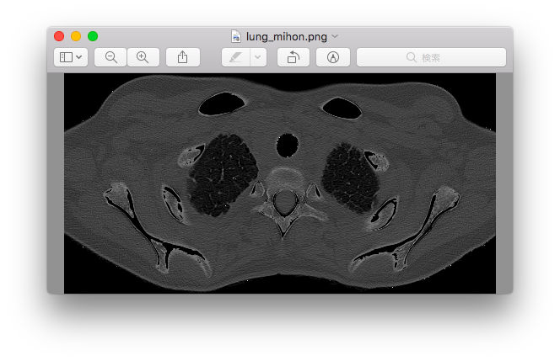Expand the highlight color dropdown arrow
The image size is (560, 361).
click(x=258, y=57)
